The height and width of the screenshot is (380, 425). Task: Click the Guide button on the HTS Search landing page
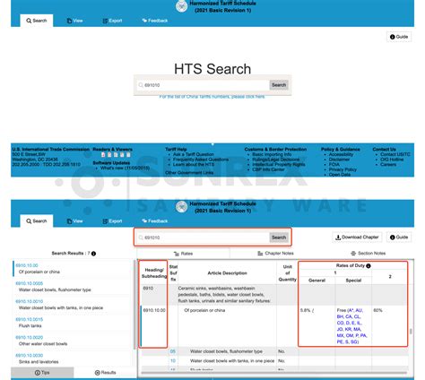[399, 37]
